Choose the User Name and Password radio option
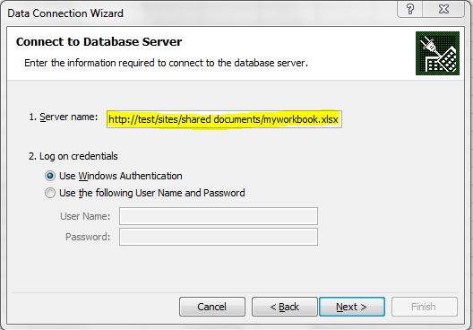Screen dimensions: 473x330 50,193
